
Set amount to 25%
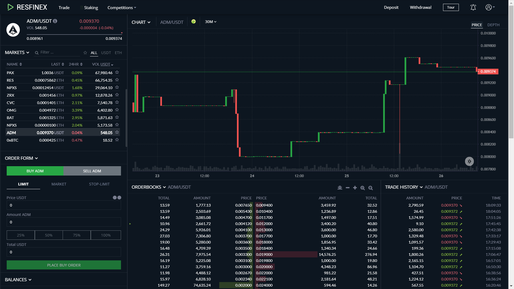click(x=21, y=235)
